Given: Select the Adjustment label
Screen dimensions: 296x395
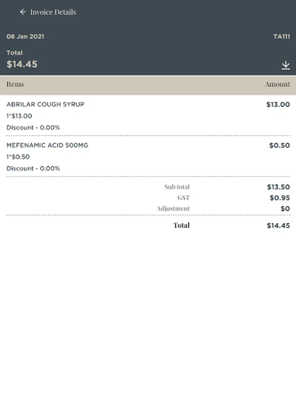Looking at the screenshot, I should point(173,208).
